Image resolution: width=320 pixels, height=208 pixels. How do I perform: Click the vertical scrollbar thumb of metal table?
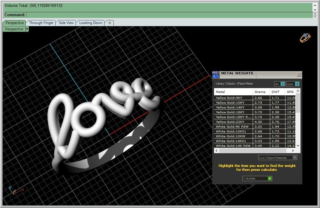click(298, 103)
